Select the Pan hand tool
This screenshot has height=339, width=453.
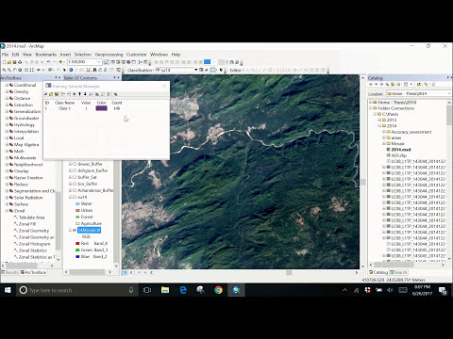14,70
